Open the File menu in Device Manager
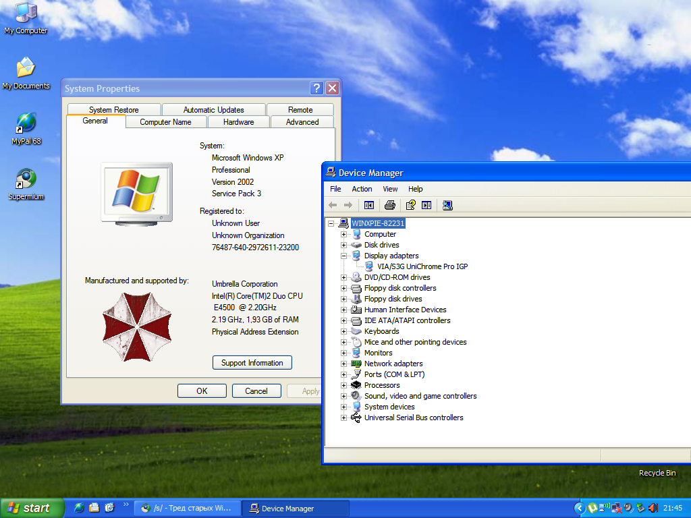Viewport: 691px width, 518px height. click(x=335, y=189)
